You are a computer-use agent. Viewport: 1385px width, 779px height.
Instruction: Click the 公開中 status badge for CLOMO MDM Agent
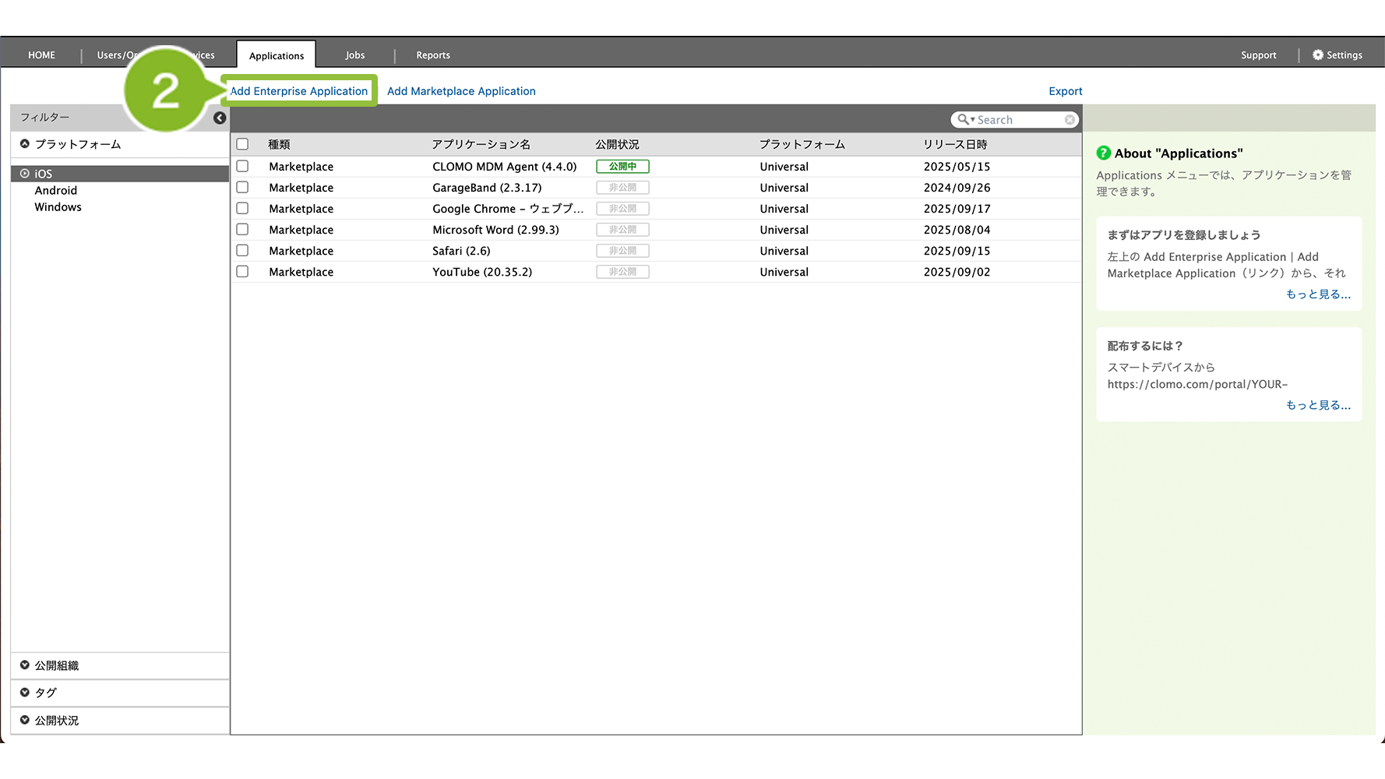(622, 167)
